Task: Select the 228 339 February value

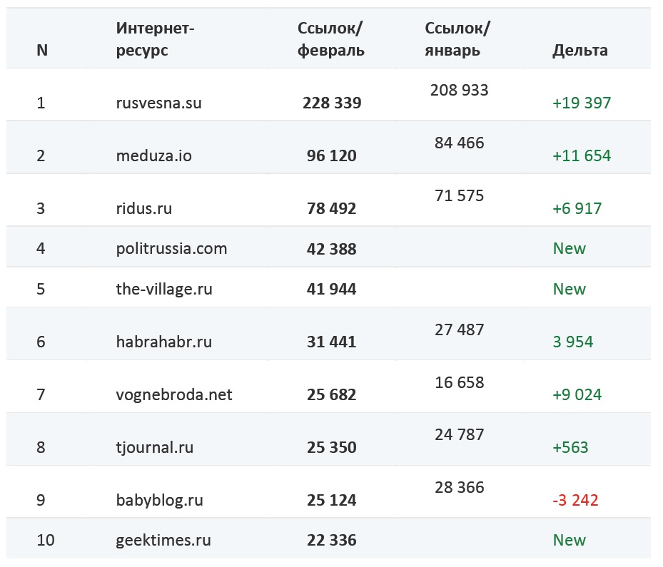Action: pos(332,103)
